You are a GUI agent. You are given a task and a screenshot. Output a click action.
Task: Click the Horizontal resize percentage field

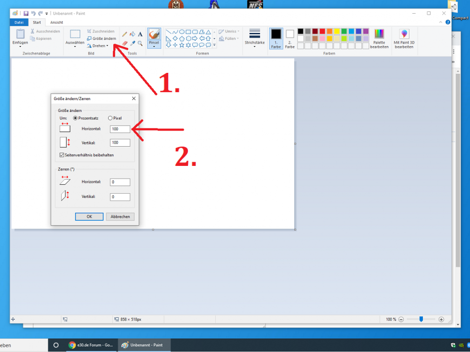click(x=120, y=129)
